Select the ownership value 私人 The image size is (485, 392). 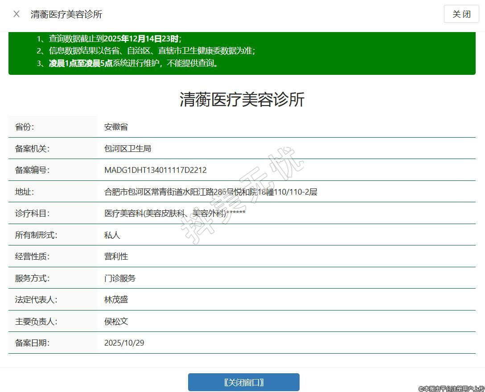(112, 235)
